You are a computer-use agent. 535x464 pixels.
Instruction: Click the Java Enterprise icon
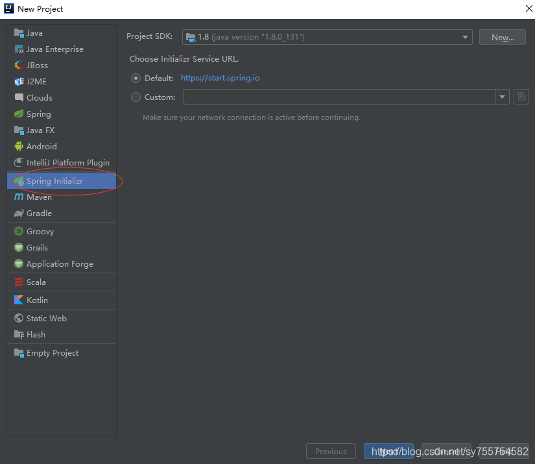19,49
